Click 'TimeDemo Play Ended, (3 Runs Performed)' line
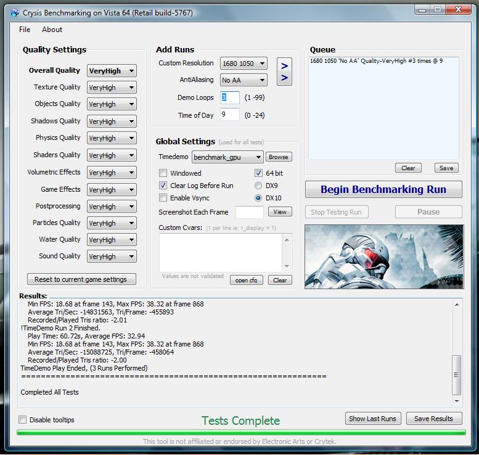 84,368
